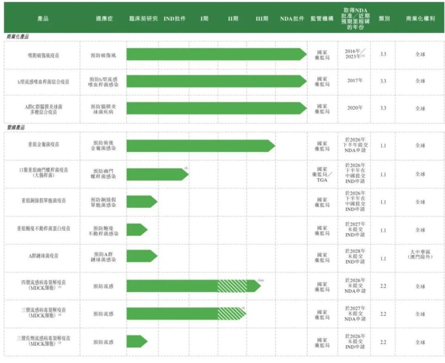445x363 pixels.
Task: Select the 重組金葡菌疫苗 product name
Action: 43,145
